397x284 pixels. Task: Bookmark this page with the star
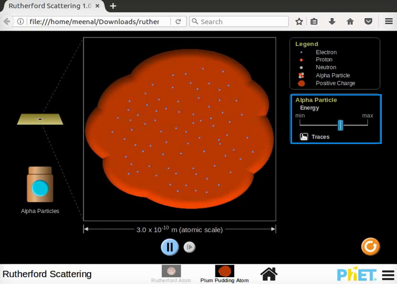click(299, 22)
